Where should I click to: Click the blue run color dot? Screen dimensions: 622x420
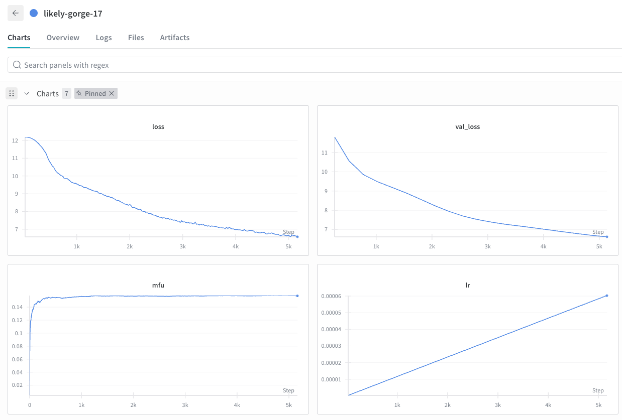34,13
